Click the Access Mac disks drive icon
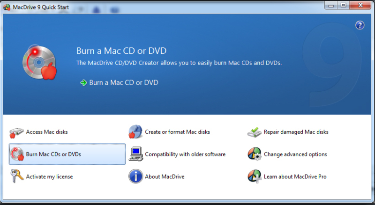375x205 pixels. point(16,132)
